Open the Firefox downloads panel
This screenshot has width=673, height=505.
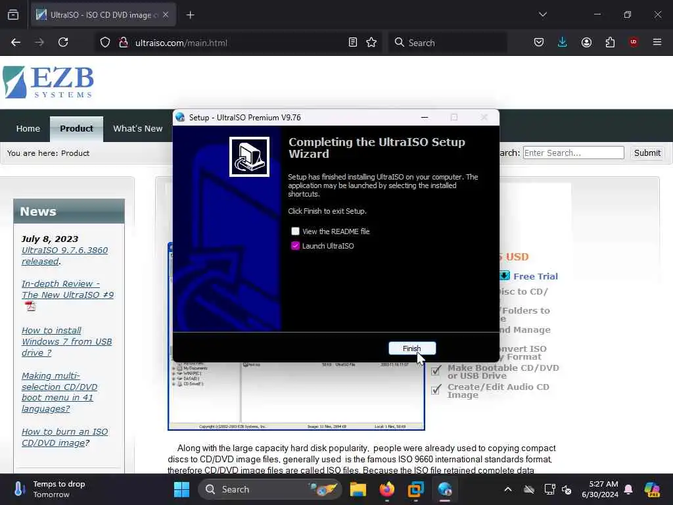[563, 43]
